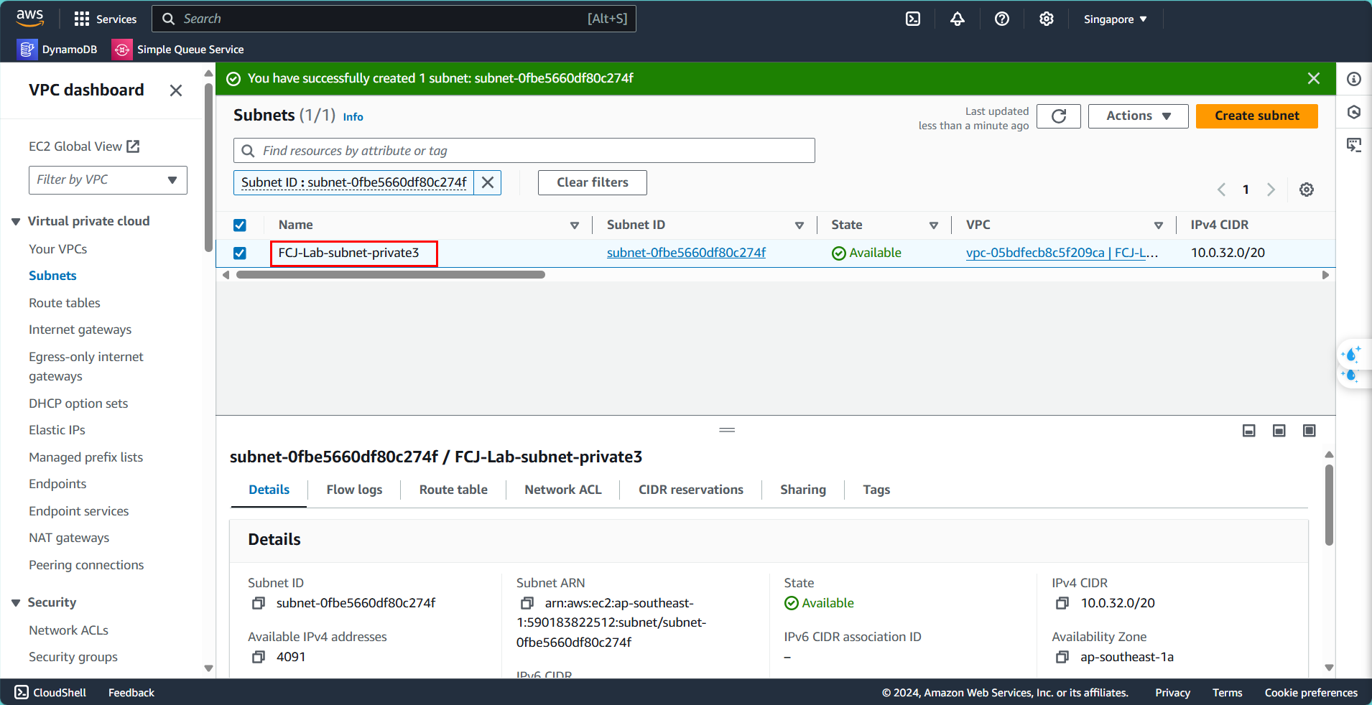Switch to the Flow logs tab
Viewport: 1372px width, 705px height.
[x=354, y=490]
